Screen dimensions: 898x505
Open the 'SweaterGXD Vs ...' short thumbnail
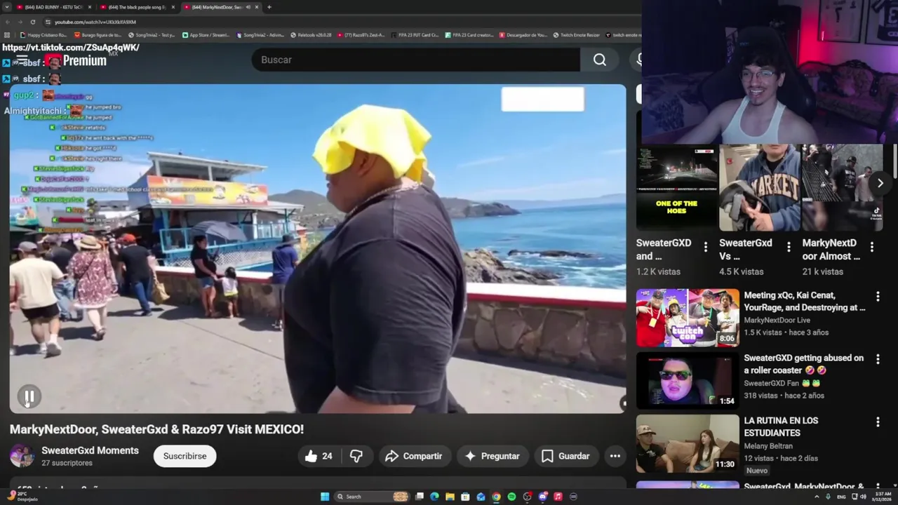point(760,188)
